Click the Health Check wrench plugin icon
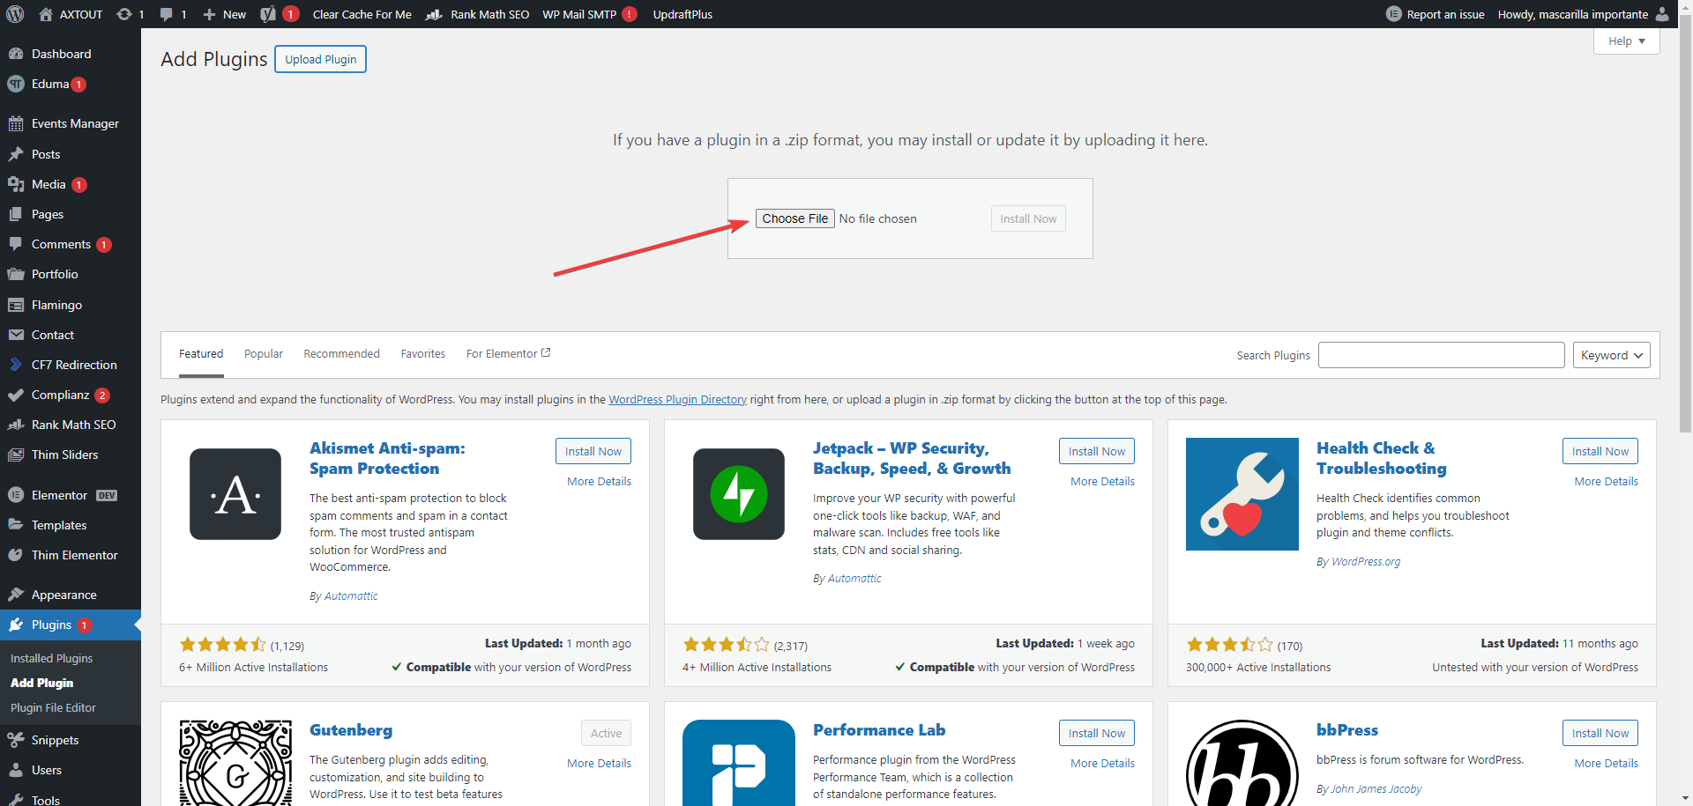The width and height of the screenshot is (1693, 806). [x=1242, y=494]
